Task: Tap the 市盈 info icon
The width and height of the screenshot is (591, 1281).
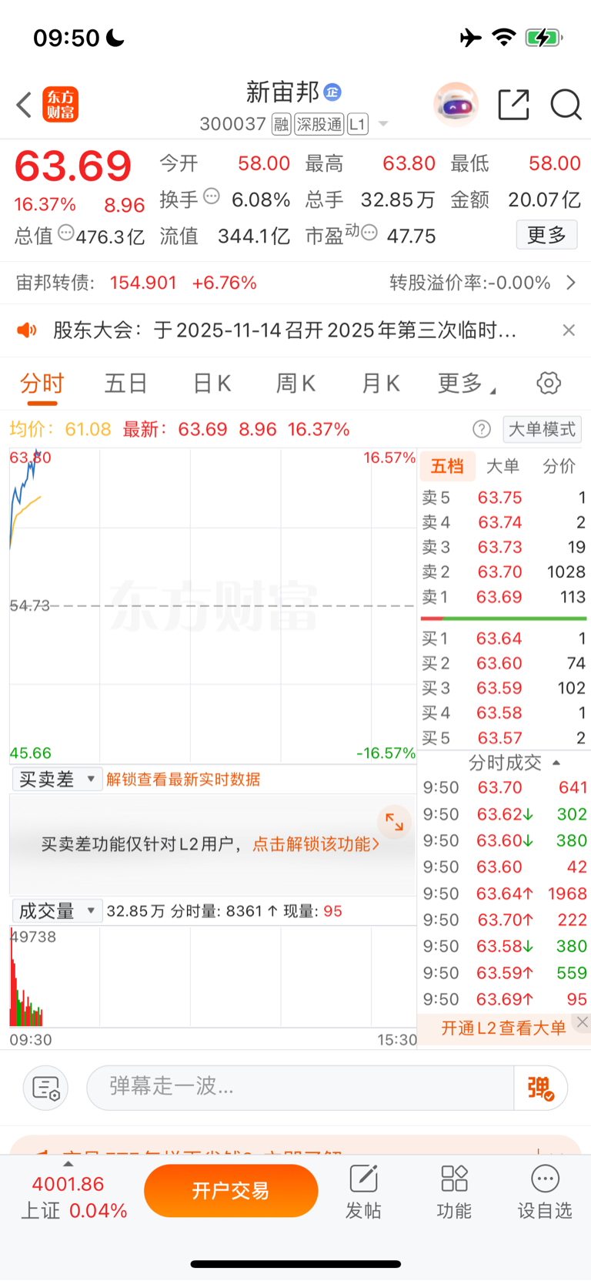Action: 369,232
